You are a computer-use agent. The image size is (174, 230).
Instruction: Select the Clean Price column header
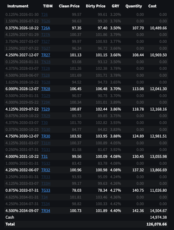pos(69,6)
